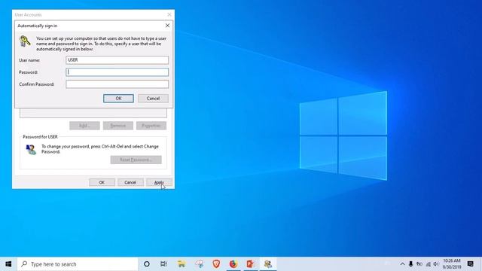Open Cortana from the taskbar
The image size is (482, 271).
(x=147, y=264)
